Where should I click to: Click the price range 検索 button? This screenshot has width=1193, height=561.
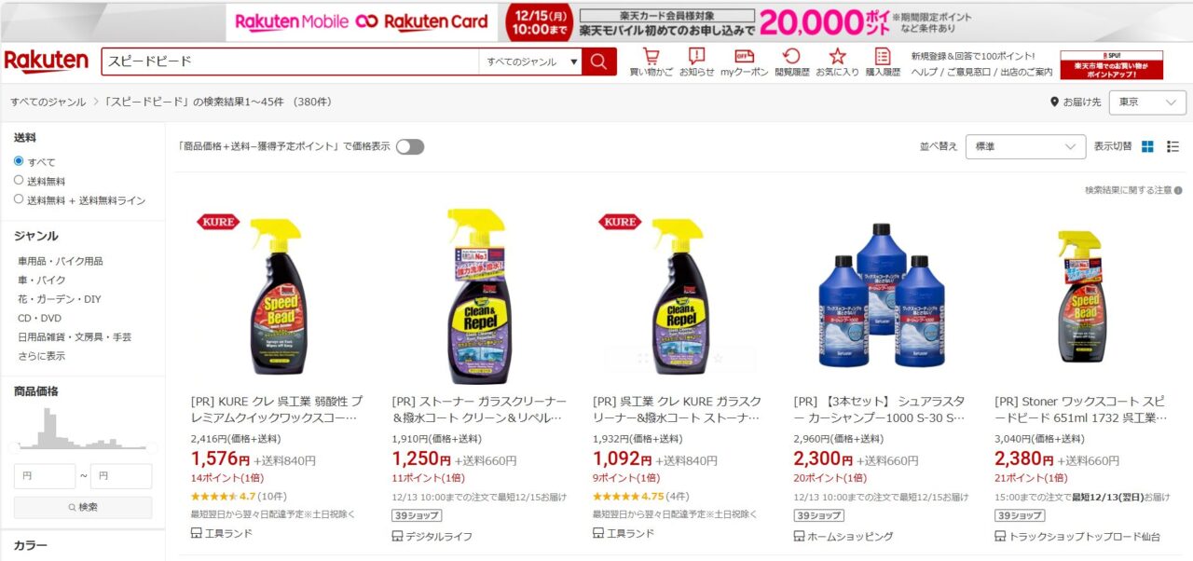pos(83,507)
